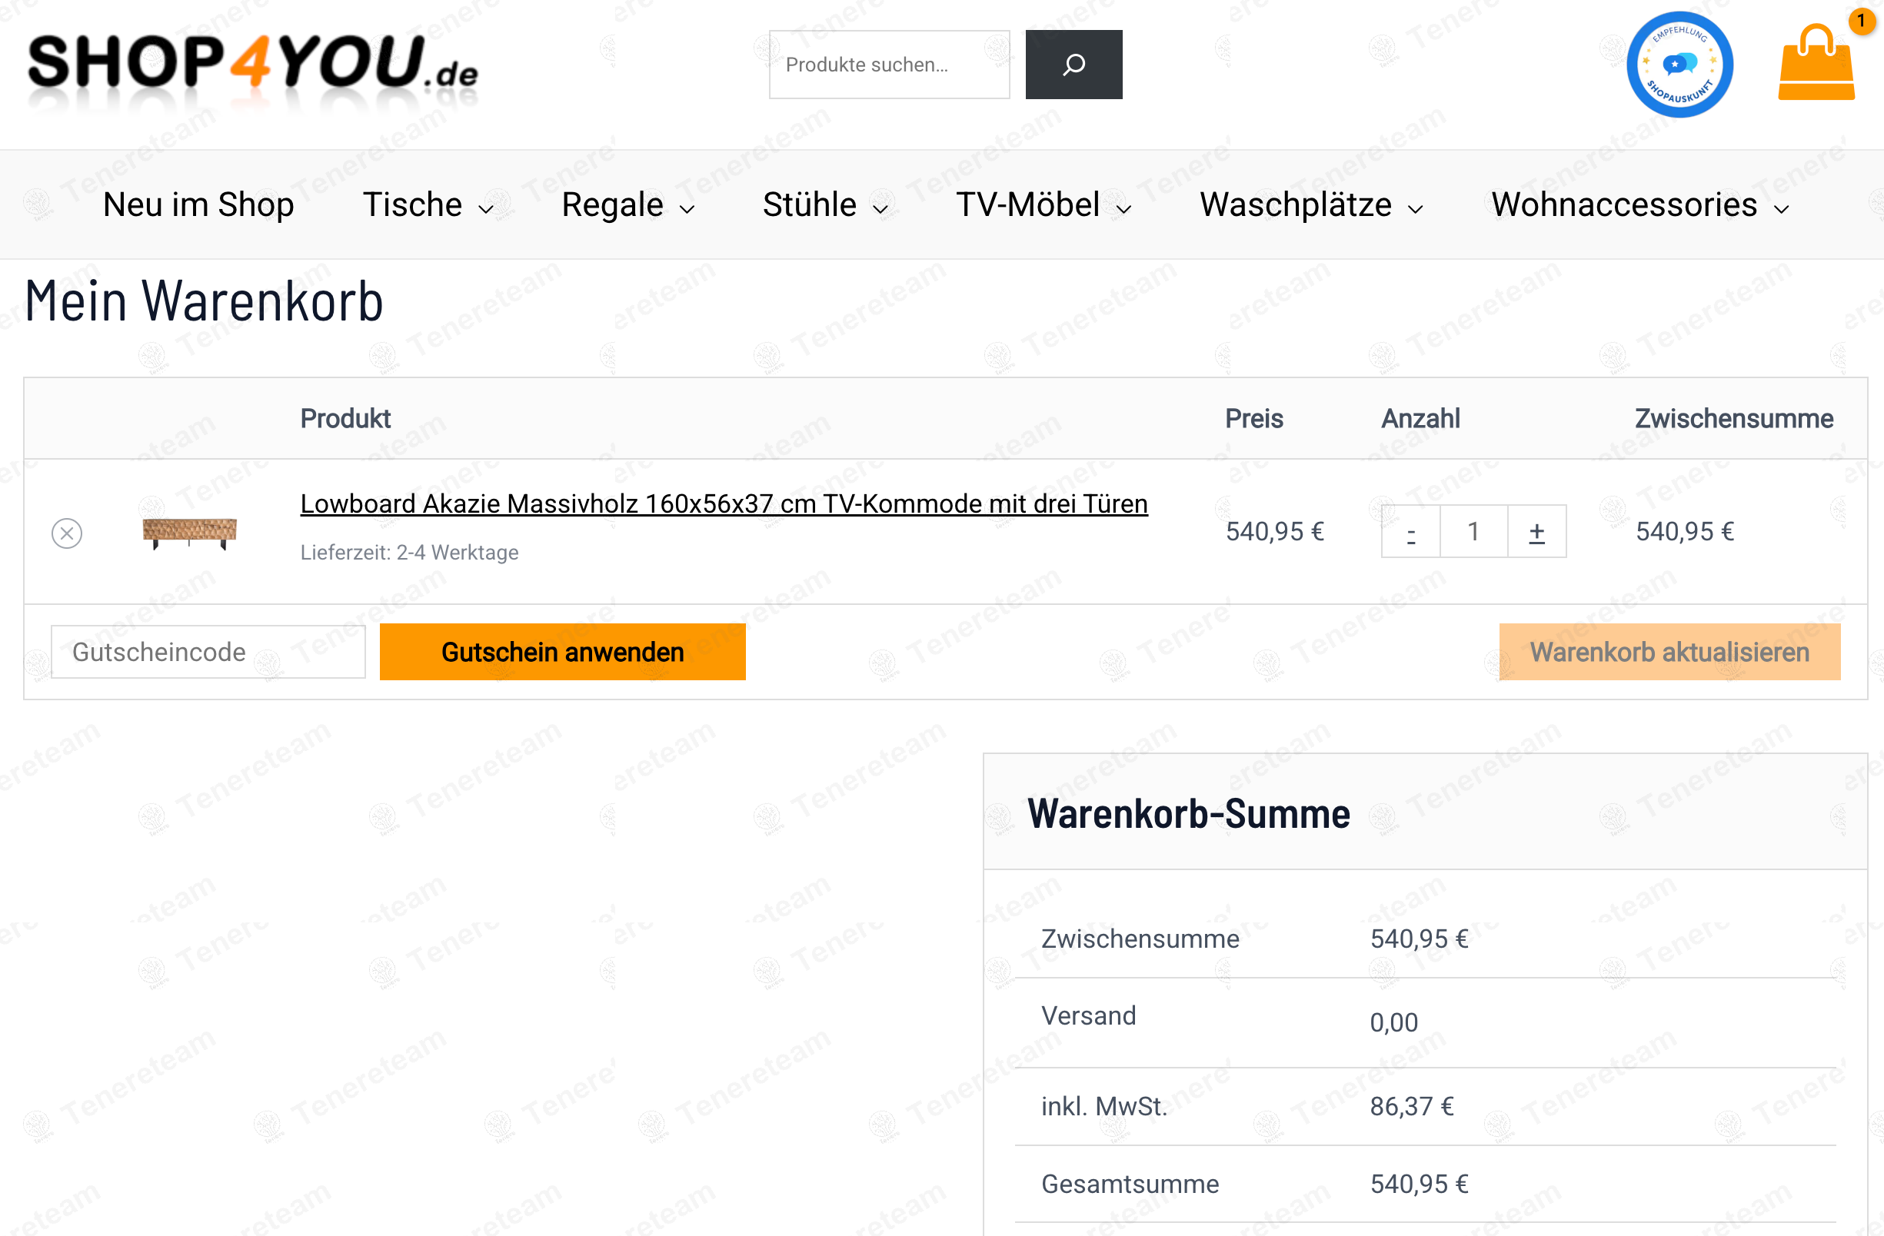The width and height of the screenshot is (1884, 1236).
Task: Open the Tische menu
Action: [x=412, y=205]
